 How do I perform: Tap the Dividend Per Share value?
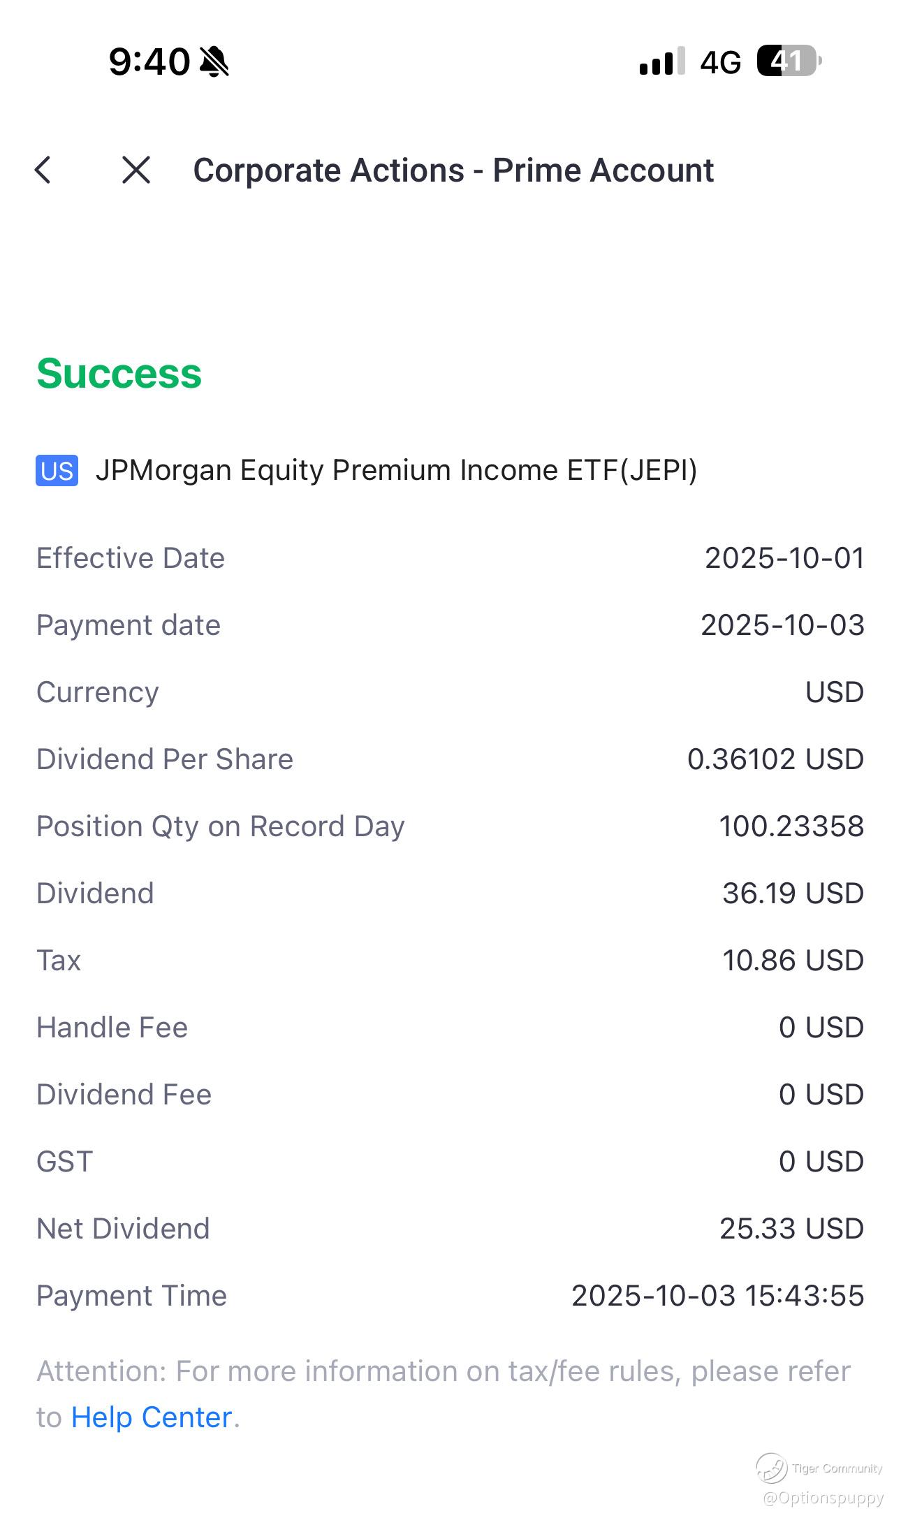tap(775, 759)
